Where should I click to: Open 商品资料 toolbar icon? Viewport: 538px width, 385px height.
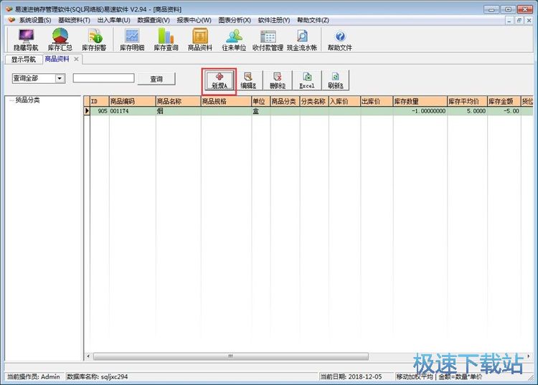click(200, 39)
